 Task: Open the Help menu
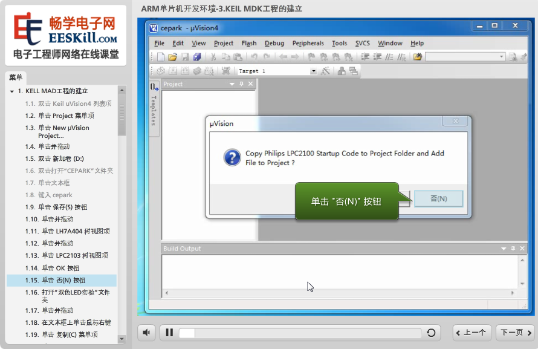click(x=417, y=43)
